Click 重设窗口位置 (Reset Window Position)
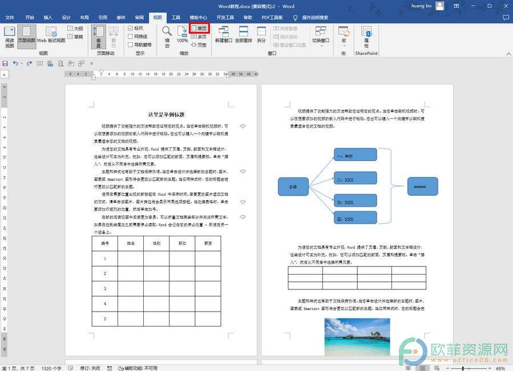The image size is (513, 371). pyautogui.click(x=289, y=45)
